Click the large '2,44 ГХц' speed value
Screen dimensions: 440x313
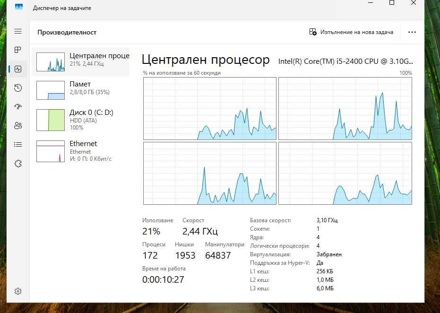(x=200, y=231)
